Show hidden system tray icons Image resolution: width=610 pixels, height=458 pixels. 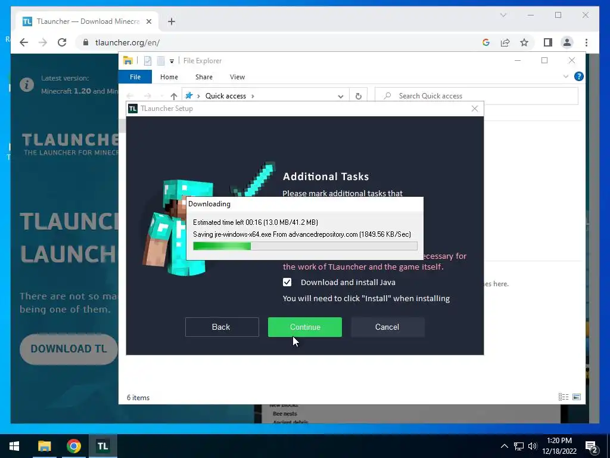click(504, 446)
